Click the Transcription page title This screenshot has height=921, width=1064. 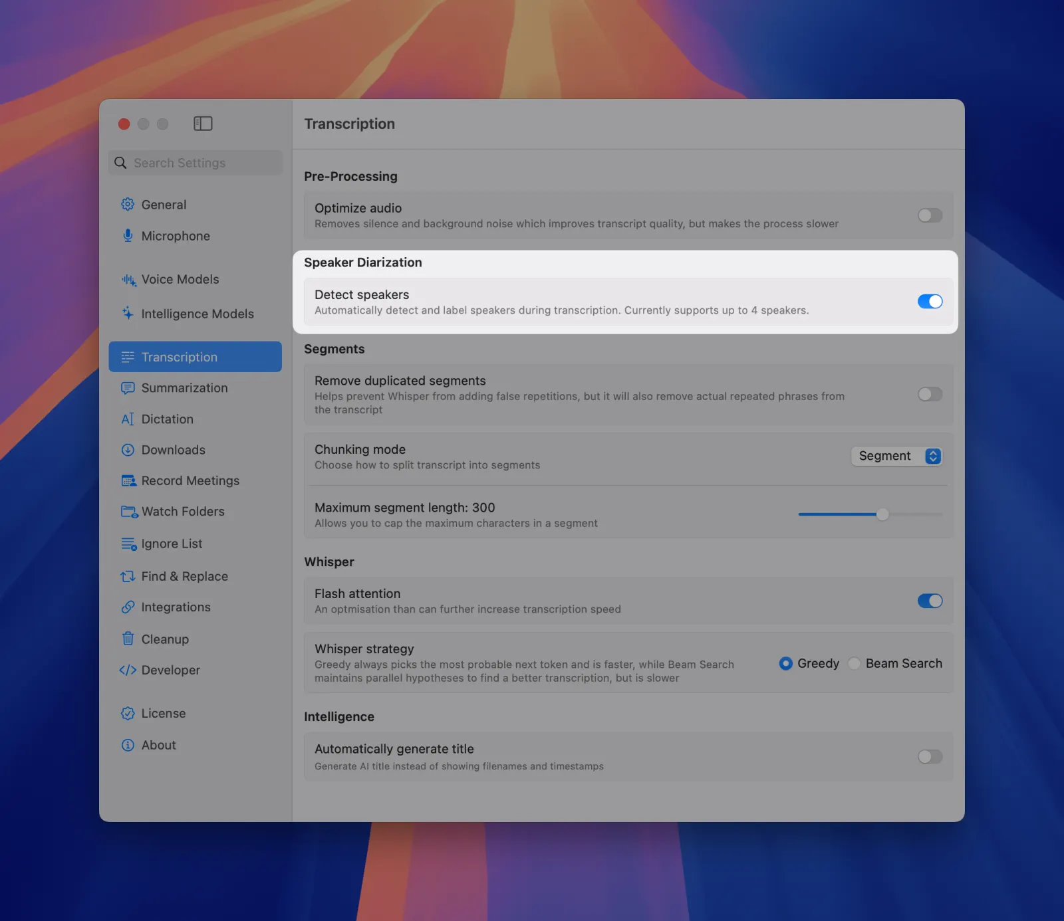(x=349, y=124)
